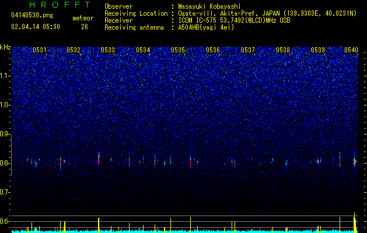Click the 0532 time marker

74,50
